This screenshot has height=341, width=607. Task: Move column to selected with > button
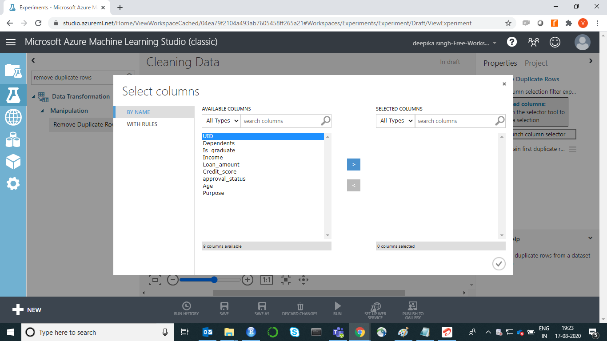(x=354, y=164)
